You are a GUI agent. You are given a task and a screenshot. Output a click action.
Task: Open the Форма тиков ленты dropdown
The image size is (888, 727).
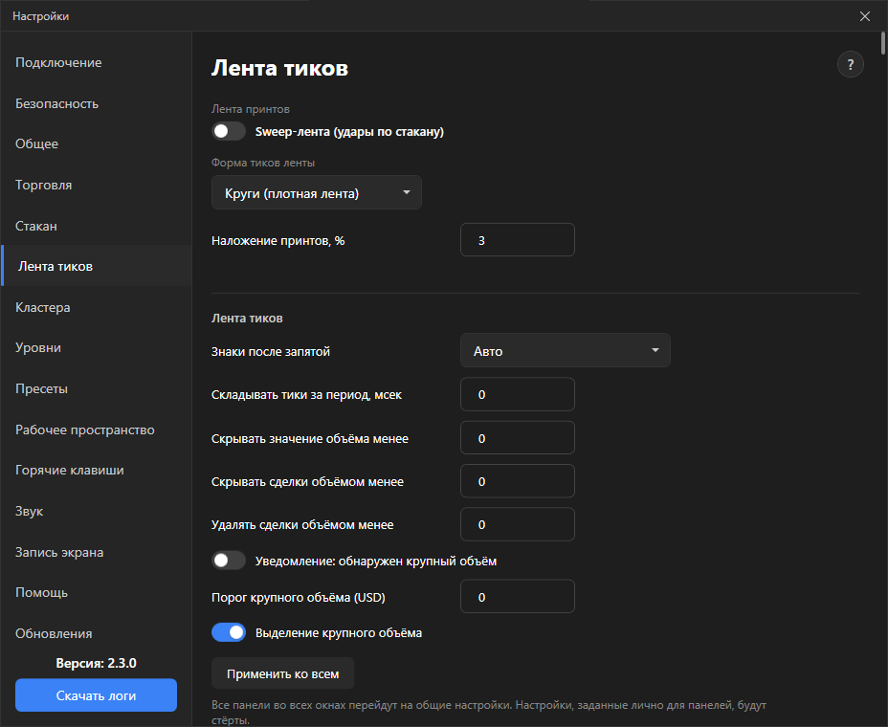coord(317,193)
